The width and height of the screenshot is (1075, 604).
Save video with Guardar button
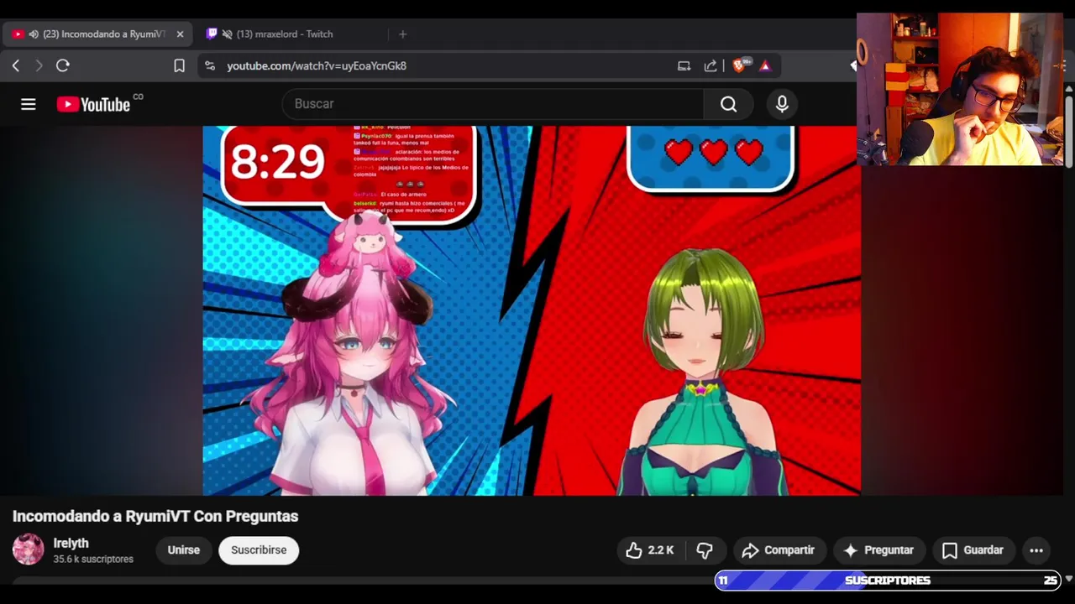(x=973, y=550)
